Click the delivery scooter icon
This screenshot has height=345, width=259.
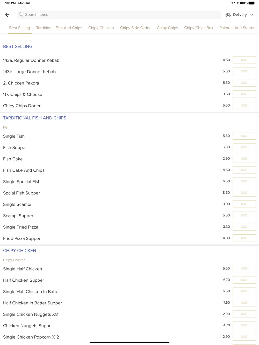228,15
